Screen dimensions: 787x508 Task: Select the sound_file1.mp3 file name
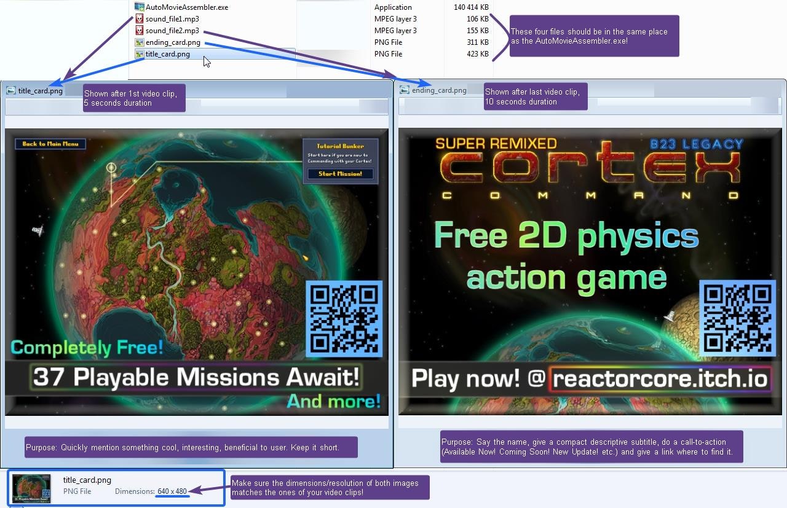tap(172, 19)
